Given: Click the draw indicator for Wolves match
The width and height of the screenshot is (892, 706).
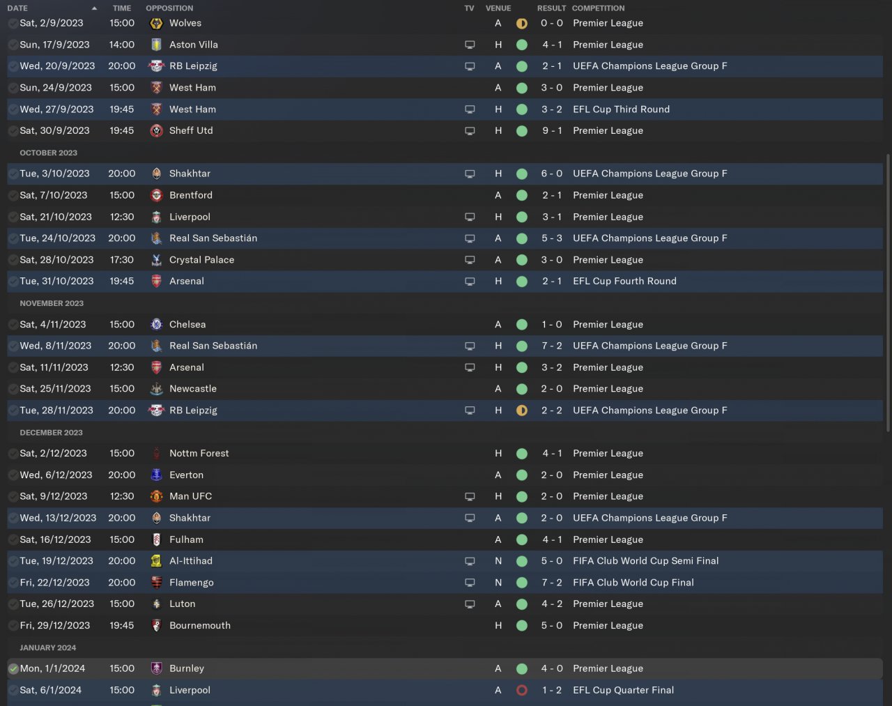Looking at the screenshot, I should (521, 23).
